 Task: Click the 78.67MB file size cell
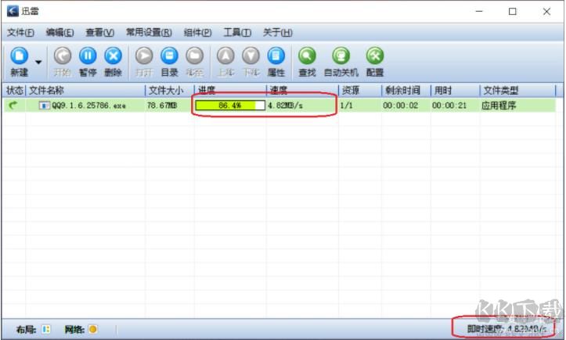coord(162,106)
